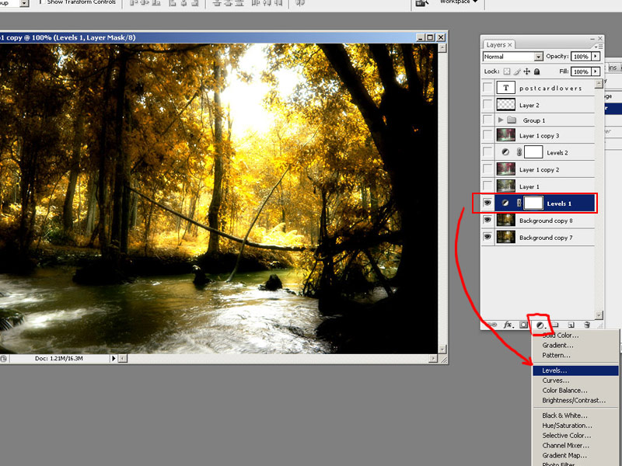Hide the Levels 1 adjustment layer
Screen dimensions: 622x466
click(x=487, y=203)
